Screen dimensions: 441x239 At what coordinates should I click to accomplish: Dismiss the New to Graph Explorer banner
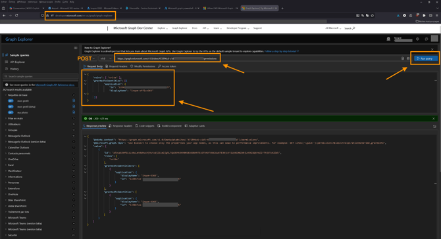[x=432, y=49]
